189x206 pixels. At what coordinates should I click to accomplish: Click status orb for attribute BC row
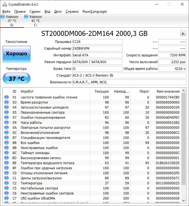point(6,153)
